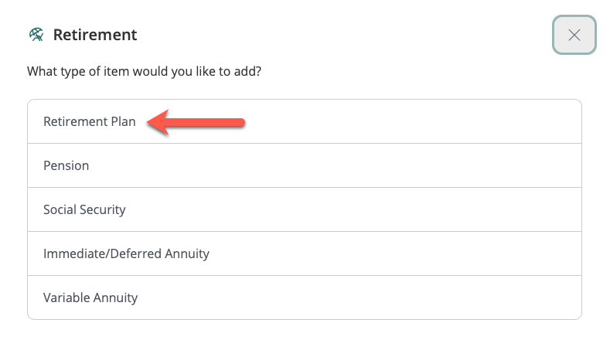This screenshot has width=610, height=340.
Task: Click the Retirement dialog heading text
Action: point(94,35)
